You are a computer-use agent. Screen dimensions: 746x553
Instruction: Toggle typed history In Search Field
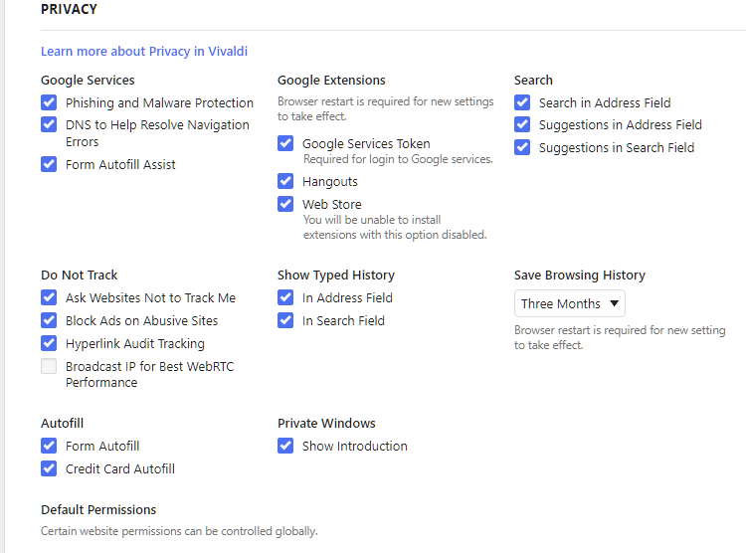tap(285, 320)
